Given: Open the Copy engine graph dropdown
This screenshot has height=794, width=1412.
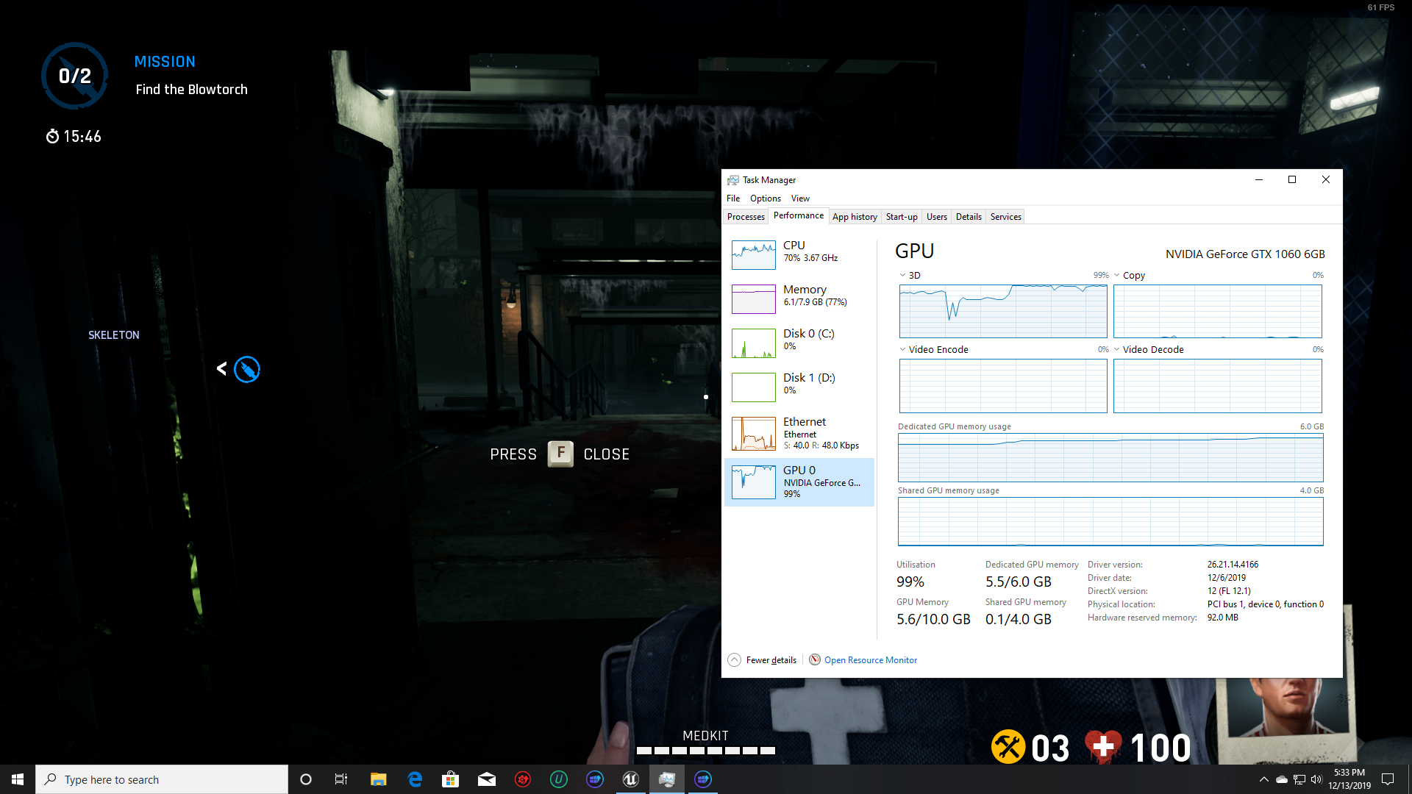Looking at the screenshot, I should point(1117,276).
